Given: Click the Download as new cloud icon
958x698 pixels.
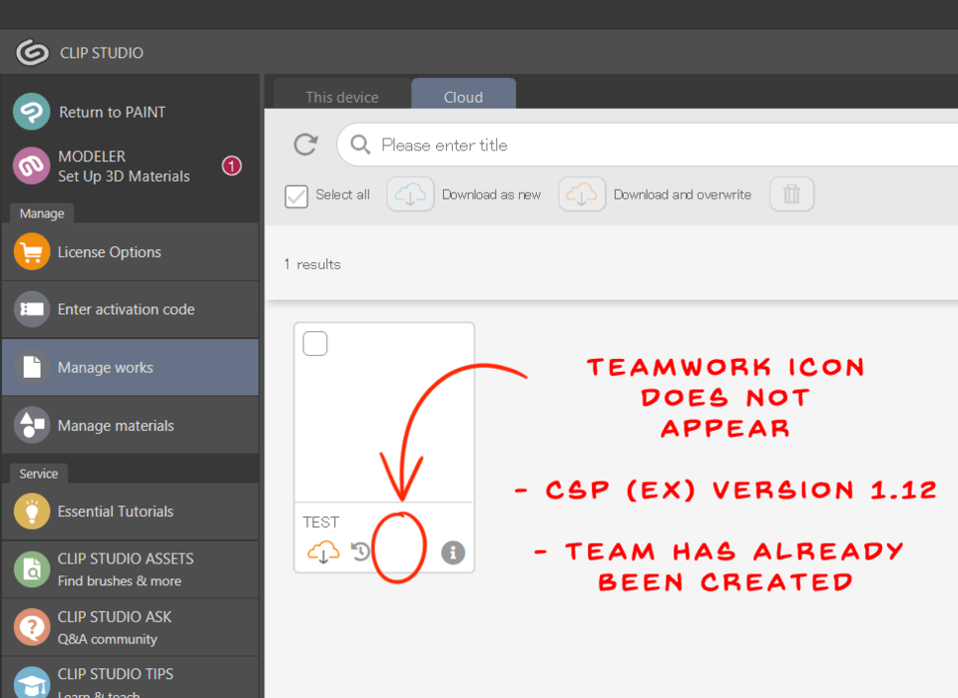Looking at the screenshot, I should (x=408, y=194).
